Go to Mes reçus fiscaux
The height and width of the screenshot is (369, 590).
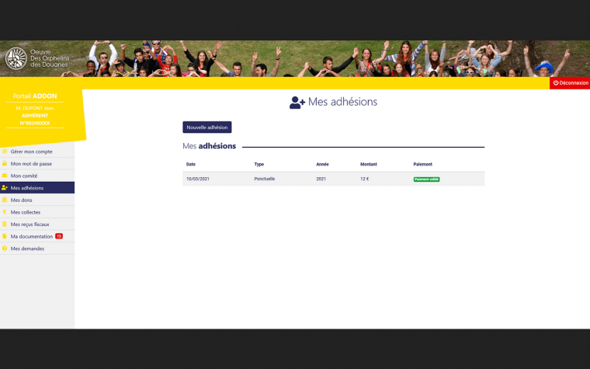tap(29, 224)
